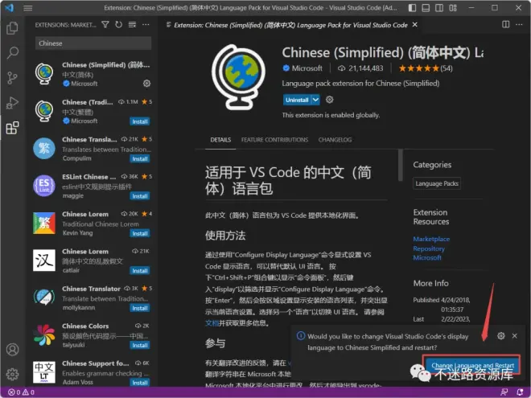
Task: Switch to the DETAILS tab
Action: 220,140
